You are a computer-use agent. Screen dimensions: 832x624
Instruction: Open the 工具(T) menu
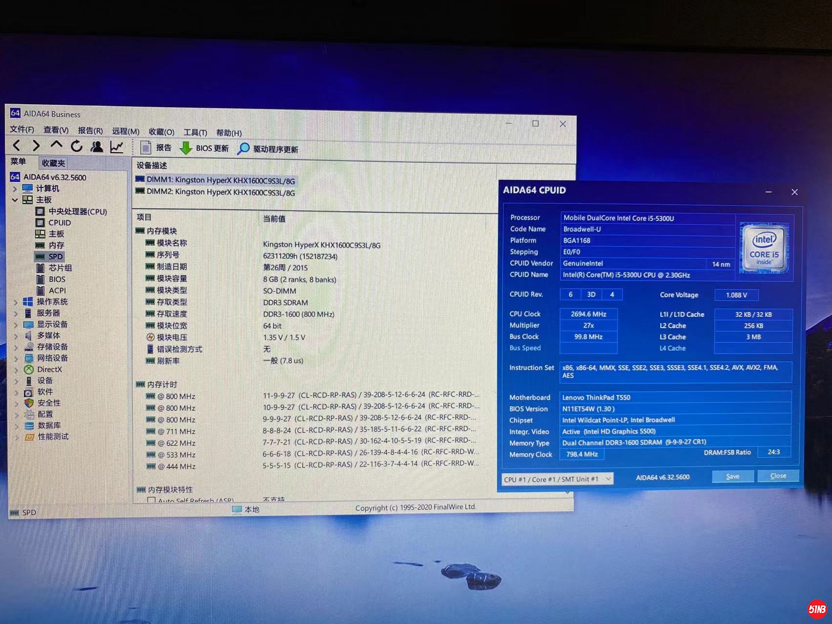[x=195, y=133]
